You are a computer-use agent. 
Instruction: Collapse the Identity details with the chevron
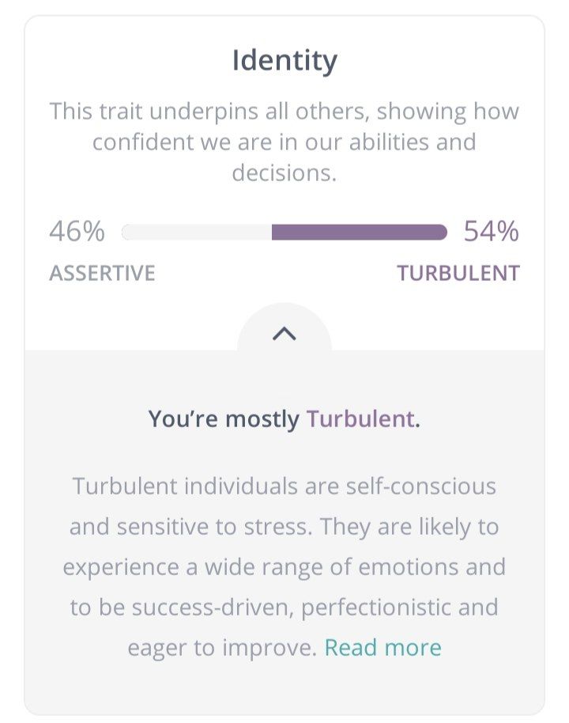[x=284, y=333]
